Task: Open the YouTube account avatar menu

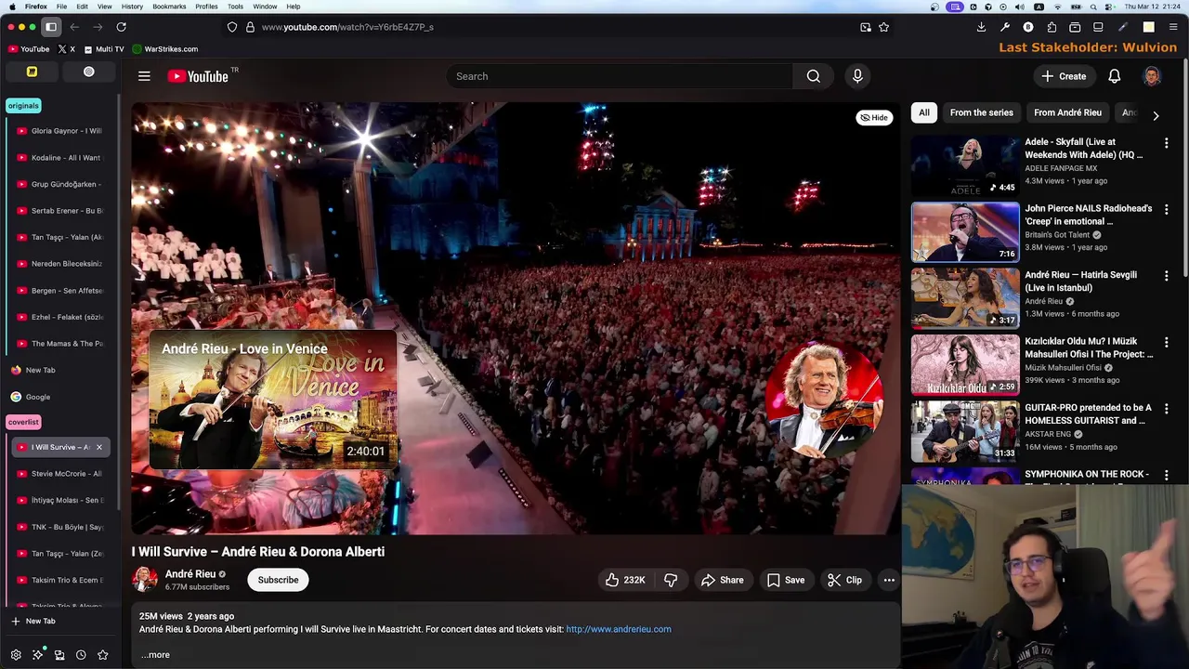Action: click(1152, 76)
